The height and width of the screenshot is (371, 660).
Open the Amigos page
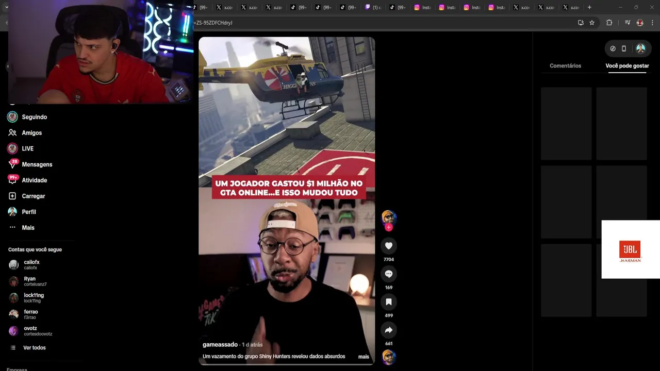click(25, 133)
